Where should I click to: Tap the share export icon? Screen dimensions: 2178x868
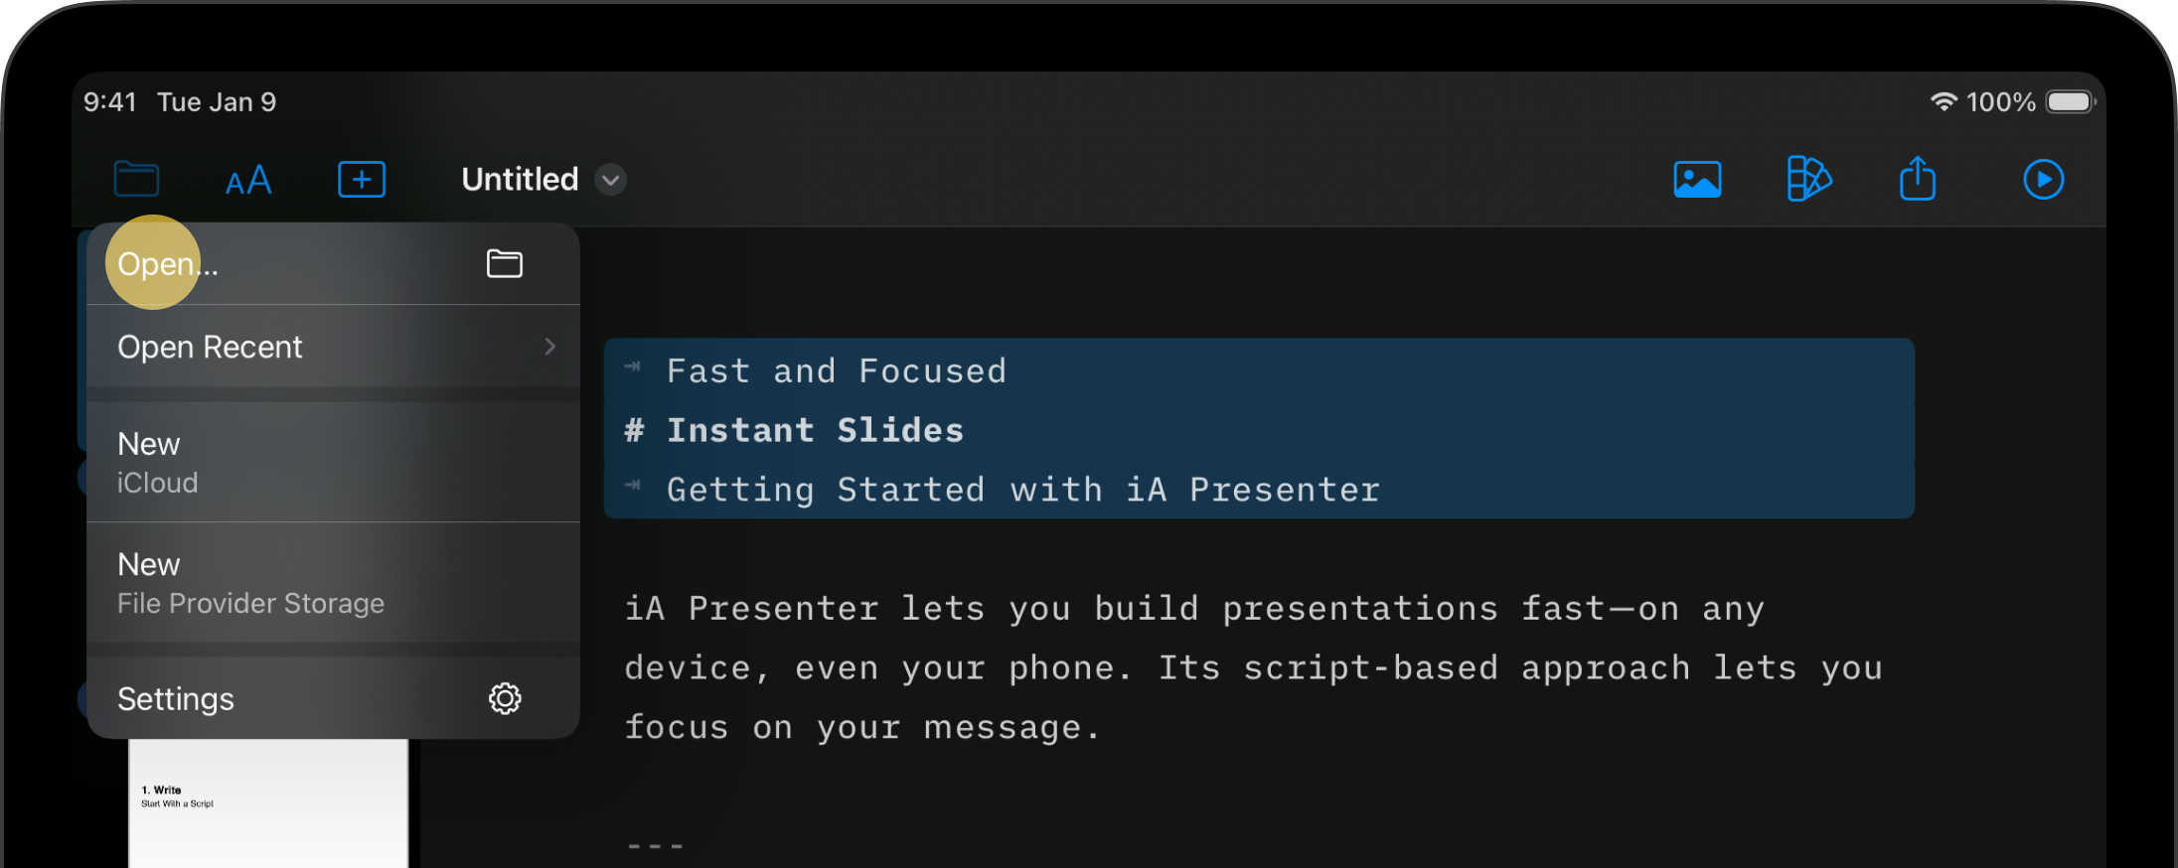pyautogui.click(x=1918, y=180)
